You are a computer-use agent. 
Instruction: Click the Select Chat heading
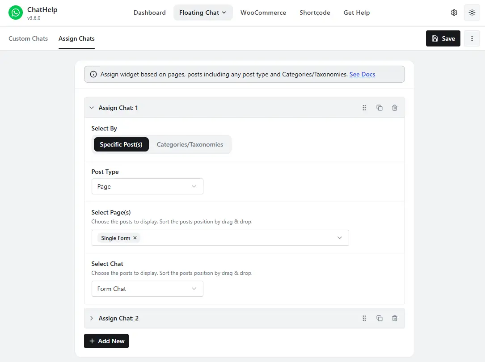click(107, 264)
